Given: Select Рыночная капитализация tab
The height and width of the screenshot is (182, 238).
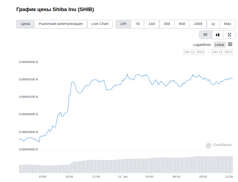Looking at the screenshot, I should [x=61, y=24].
